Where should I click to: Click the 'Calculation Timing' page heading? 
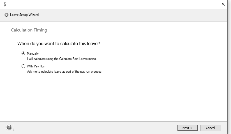(x=29, y=30)
